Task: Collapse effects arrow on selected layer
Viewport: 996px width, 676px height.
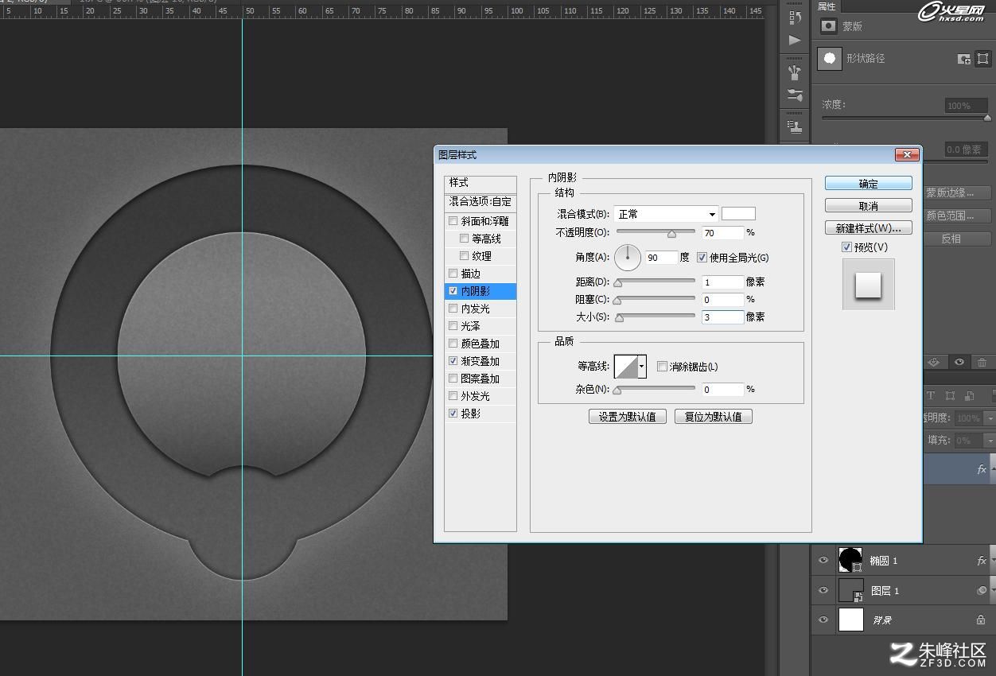Action: [993, 469]
